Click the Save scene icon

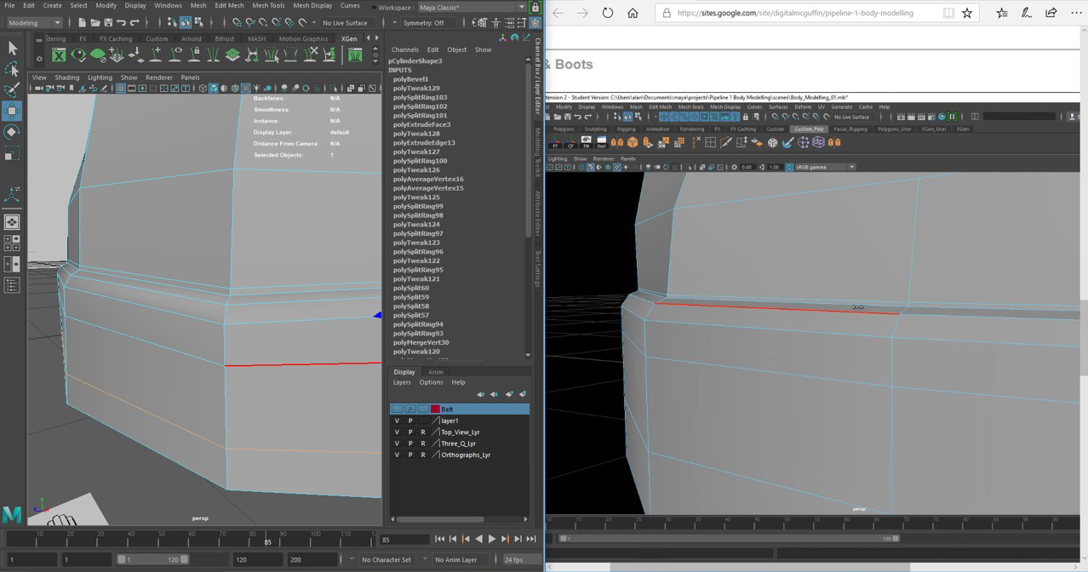[108, 23]
